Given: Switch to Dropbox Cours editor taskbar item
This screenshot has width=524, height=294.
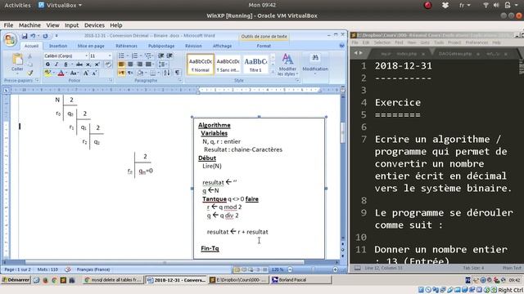Looking at the screenshot, I should (238, 280).
